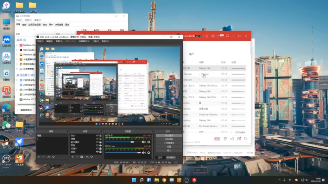Move the scene up with the Scenes panel up arrow

point(49,157)
